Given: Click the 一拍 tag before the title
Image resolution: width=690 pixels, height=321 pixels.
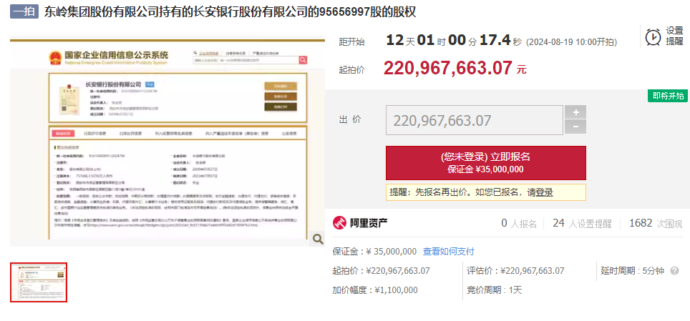Looking at the screenshot, I should coord(23,12).
